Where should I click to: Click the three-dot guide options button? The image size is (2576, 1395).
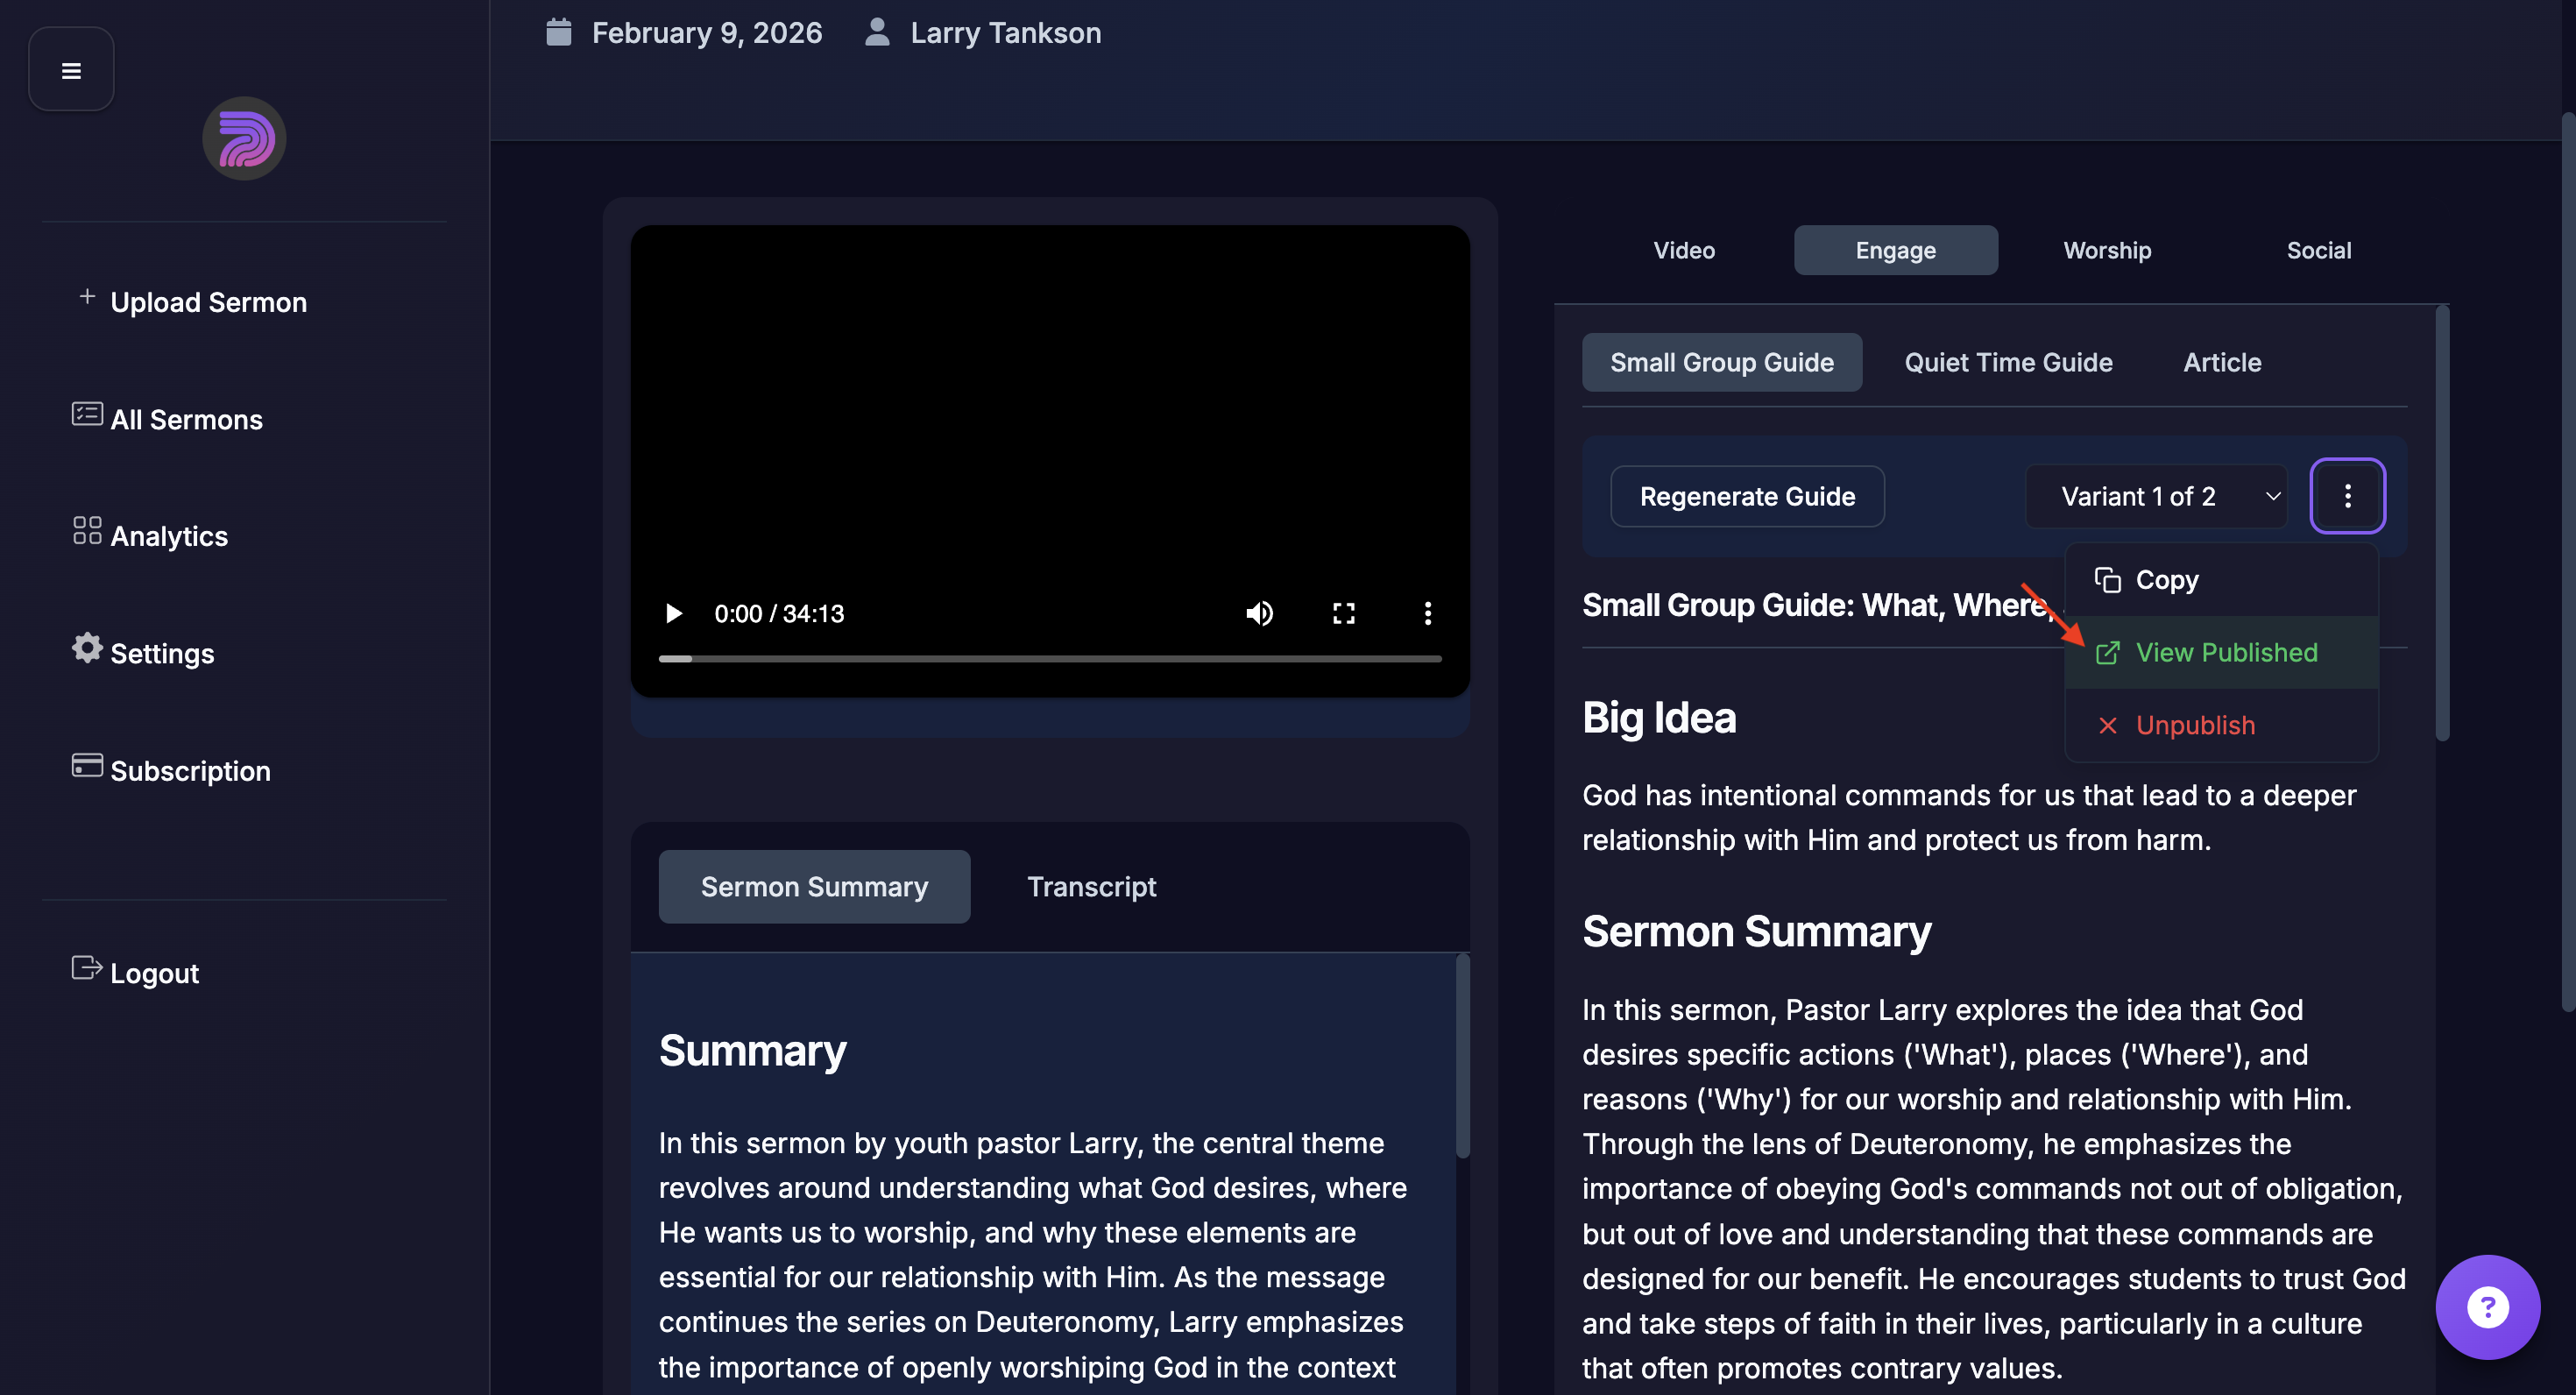(2347, 496)
